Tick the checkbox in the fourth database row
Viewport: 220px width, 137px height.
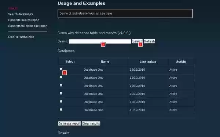(61, 93)
